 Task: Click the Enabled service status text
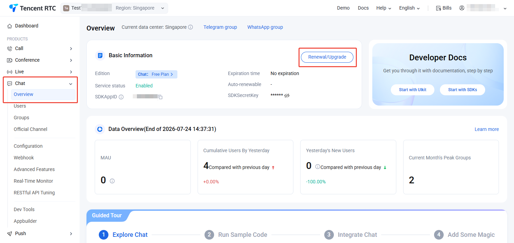(x=144, y=86)
